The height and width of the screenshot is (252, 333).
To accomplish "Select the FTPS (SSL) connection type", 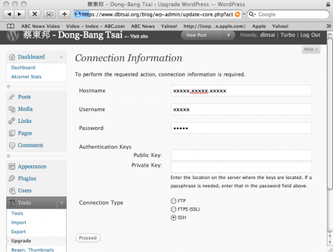I will pos(173,209).
